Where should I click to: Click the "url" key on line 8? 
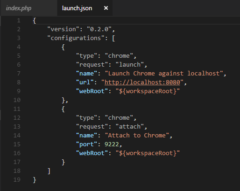(85, 82)
